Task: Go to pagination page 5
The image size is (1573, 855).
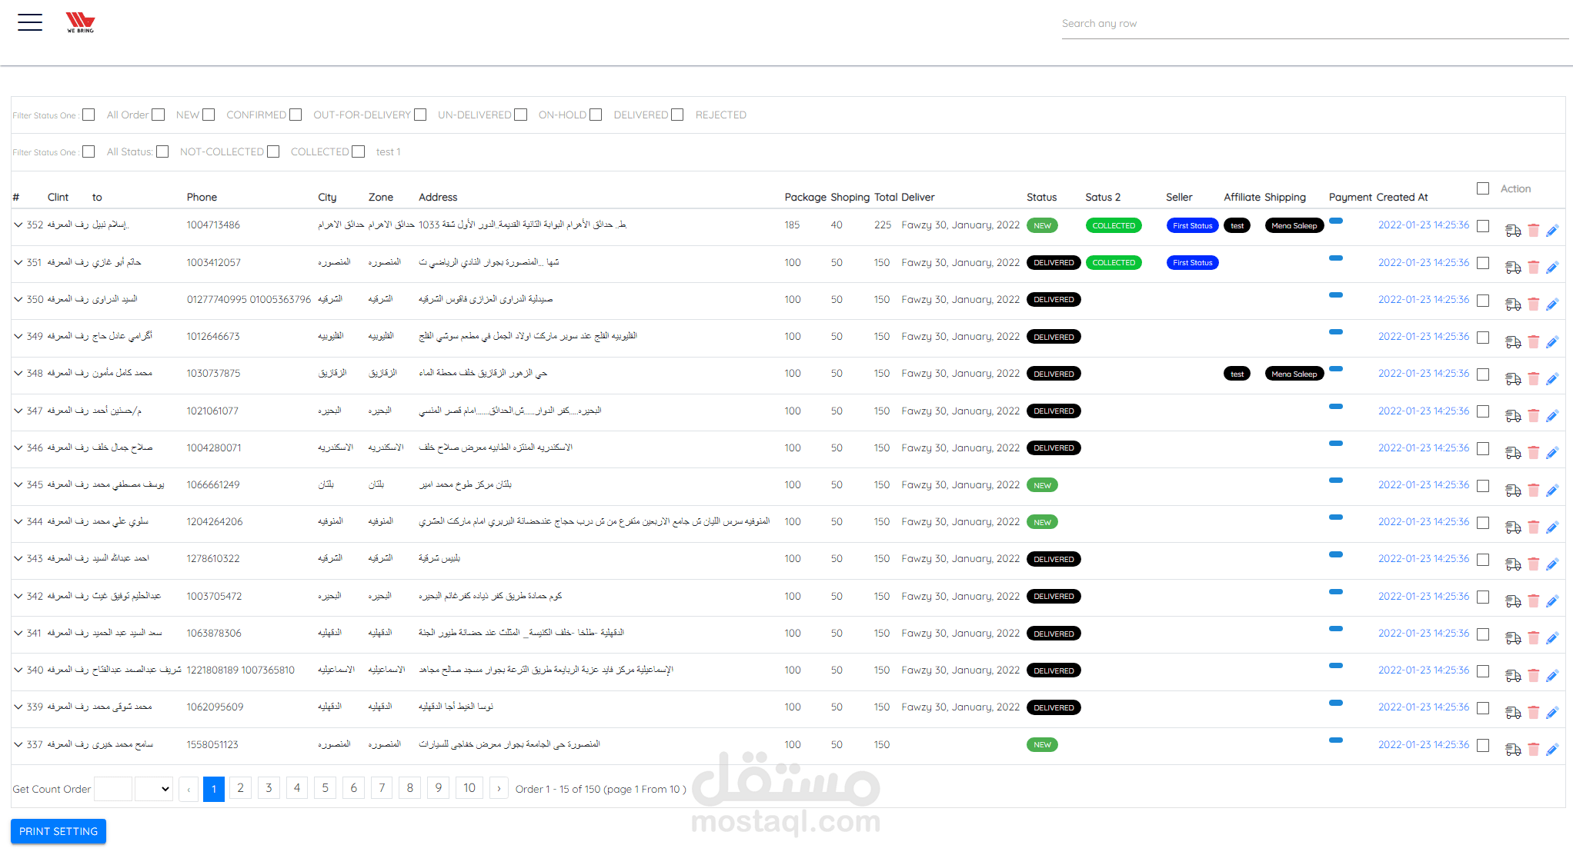Action: coord(325,788)
